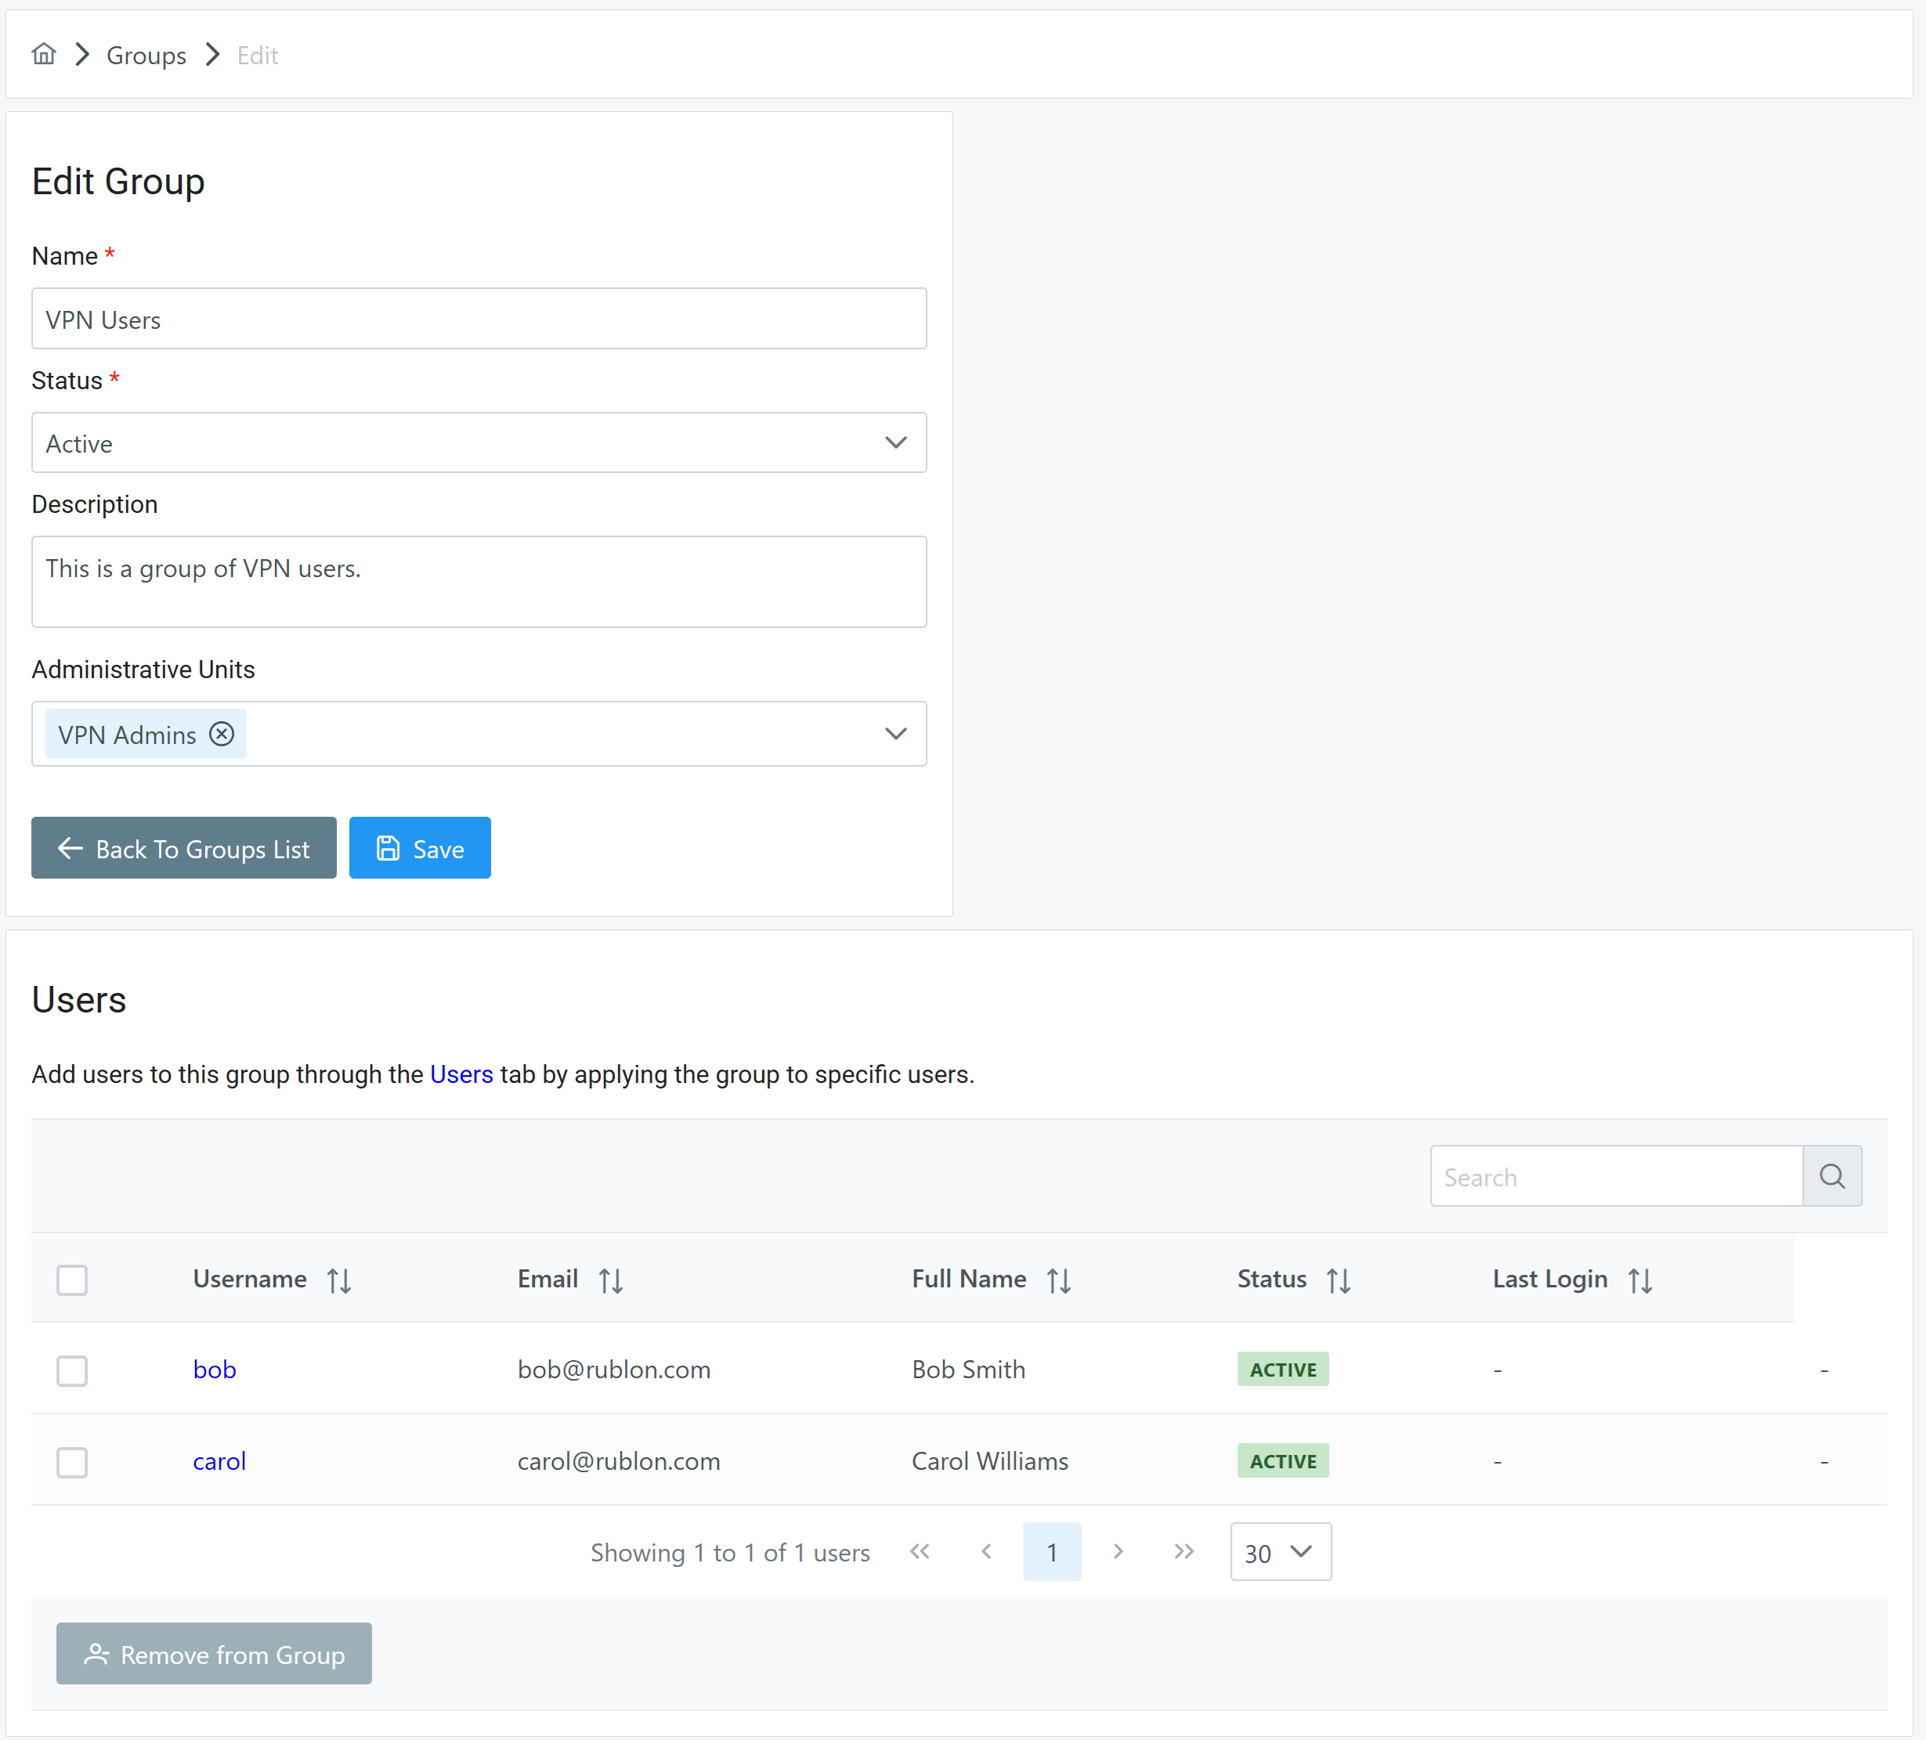1926x1740 pixels.
Task: Remove the VPN Admins tag
Action: click(222, 734)
